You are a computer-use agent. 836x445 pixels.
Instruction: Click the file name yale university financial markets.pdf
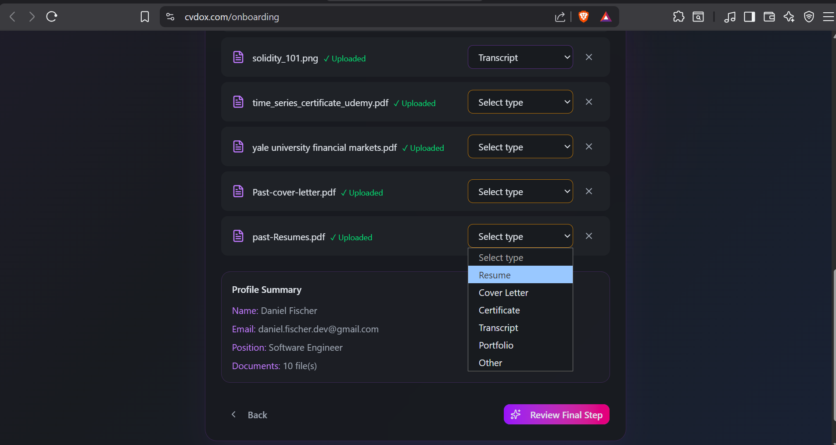pos(324,147)
